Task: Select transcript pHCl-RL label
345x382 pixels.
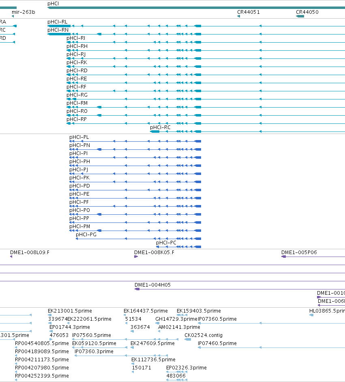Action: pyautogui.click(x=58, y=22)
